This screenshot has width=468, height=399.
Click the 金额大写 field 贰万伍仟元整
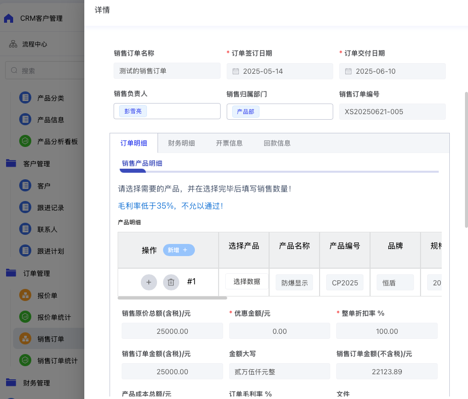coord(280,372)
